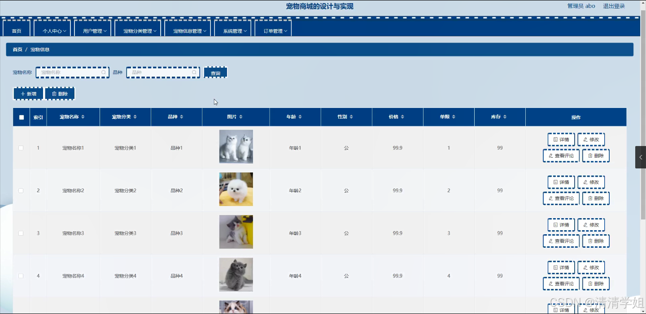646x314 pixels.
Task: Expand the 宠物信息管理 menu
Action: pyautogui.click(x=188, y=29)
